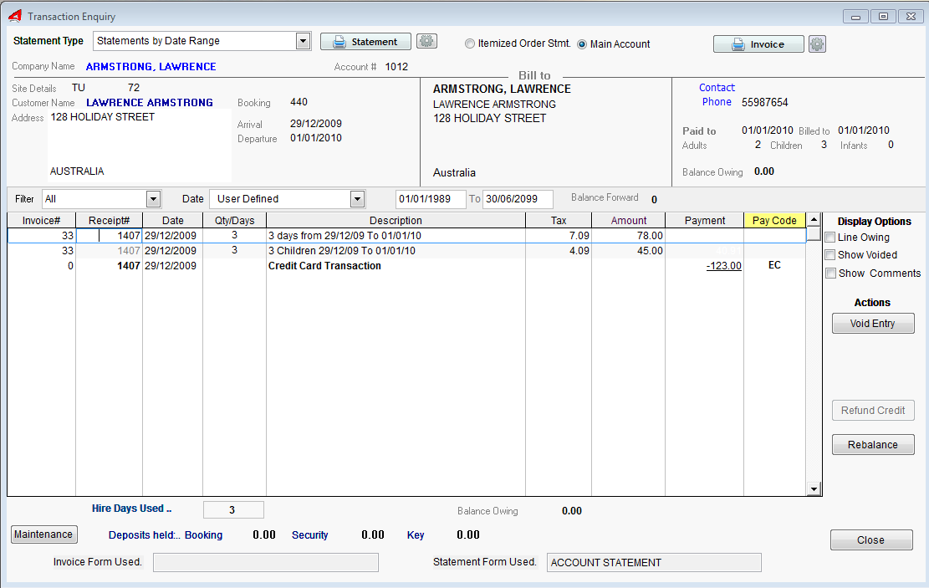Image resolution: width=929 pixels, height=588 pixels.
Task: Click the Address box with 128 HOLIDAY STREET
Action: coord(140,146)
